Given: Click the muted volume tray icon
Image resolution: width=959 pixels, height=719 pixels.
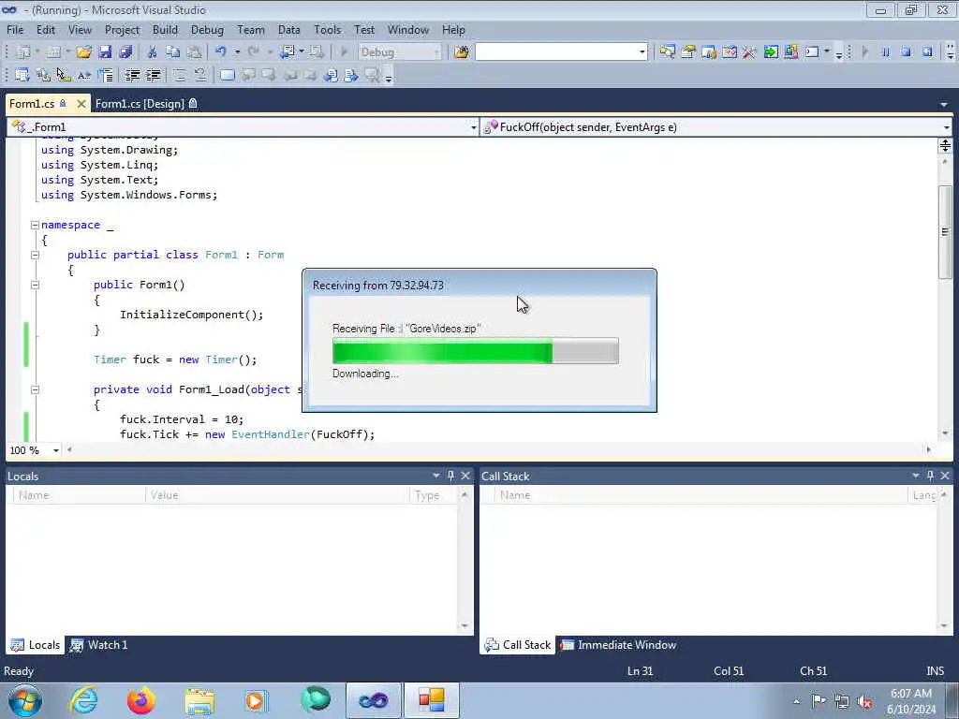Looking at the screenshot, I should [x=864, y=701].
